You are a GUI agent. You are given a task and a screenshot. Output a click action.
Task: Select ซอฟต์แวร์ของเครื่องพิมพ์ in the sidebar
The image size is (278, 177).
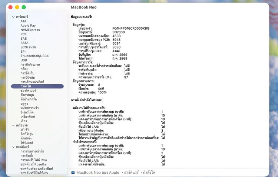pos(37,169)
